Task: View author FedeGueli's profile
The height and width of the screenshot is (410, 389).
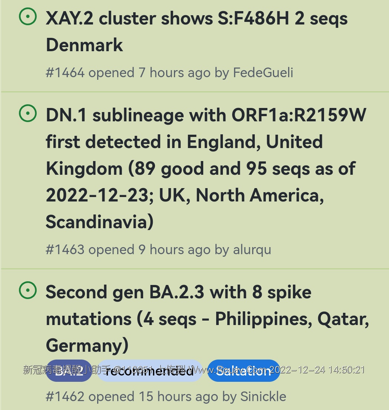Action: pos(263,72)
